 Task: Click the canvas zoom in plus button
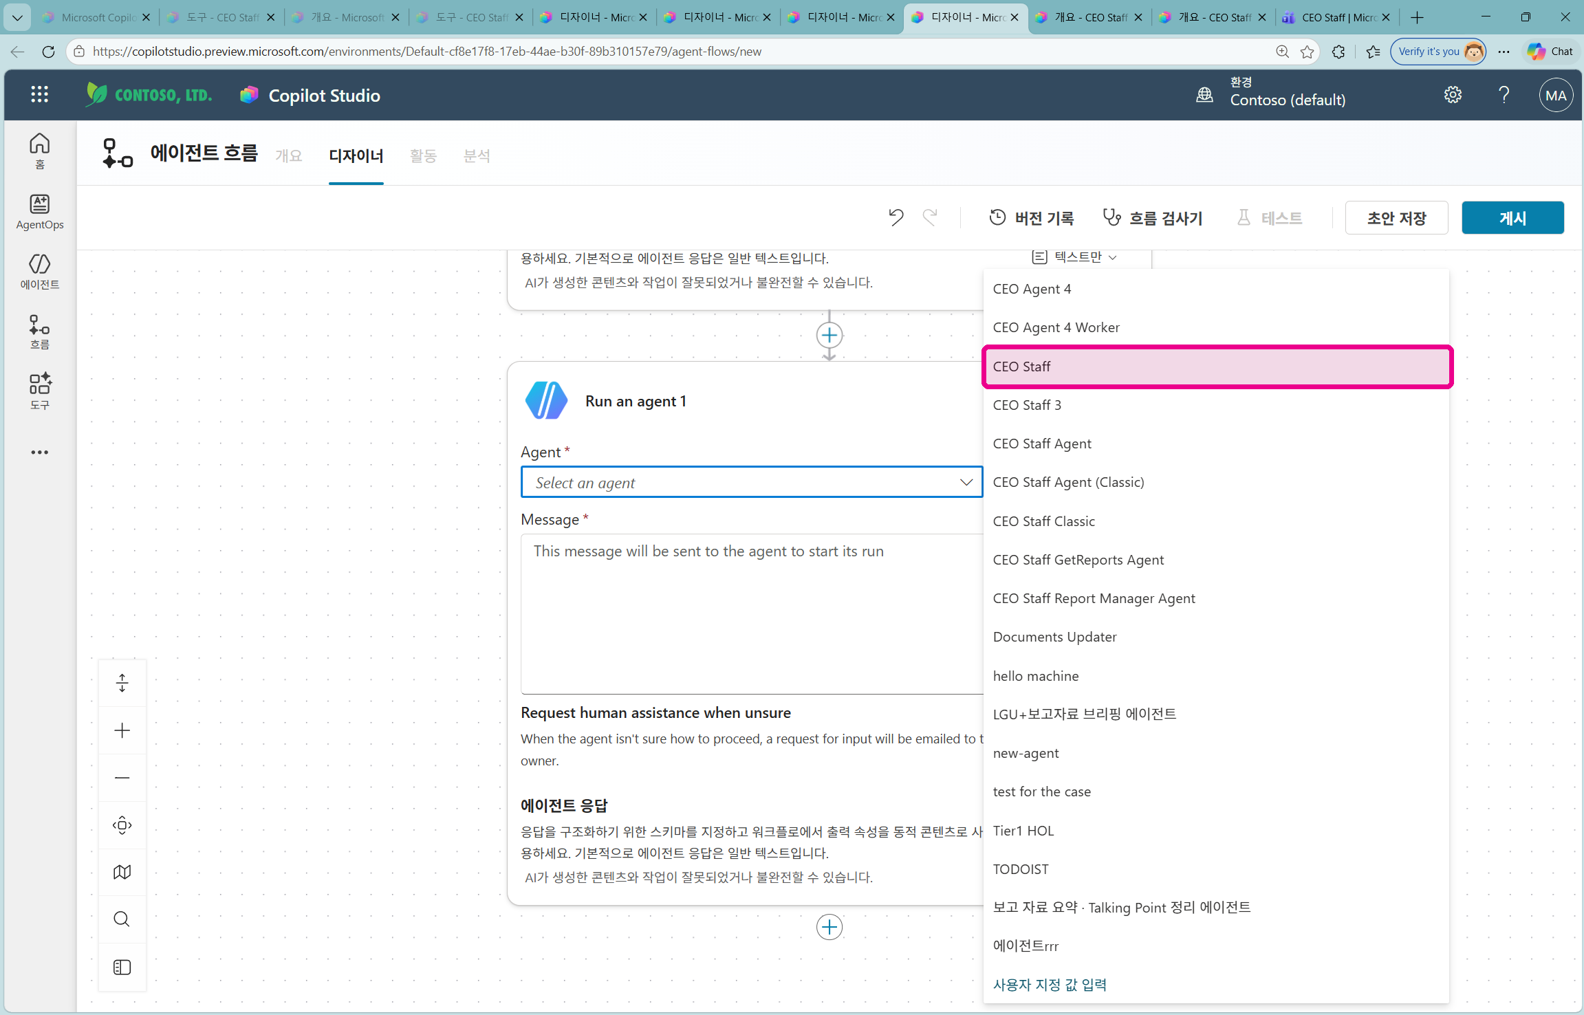[122, 730]
